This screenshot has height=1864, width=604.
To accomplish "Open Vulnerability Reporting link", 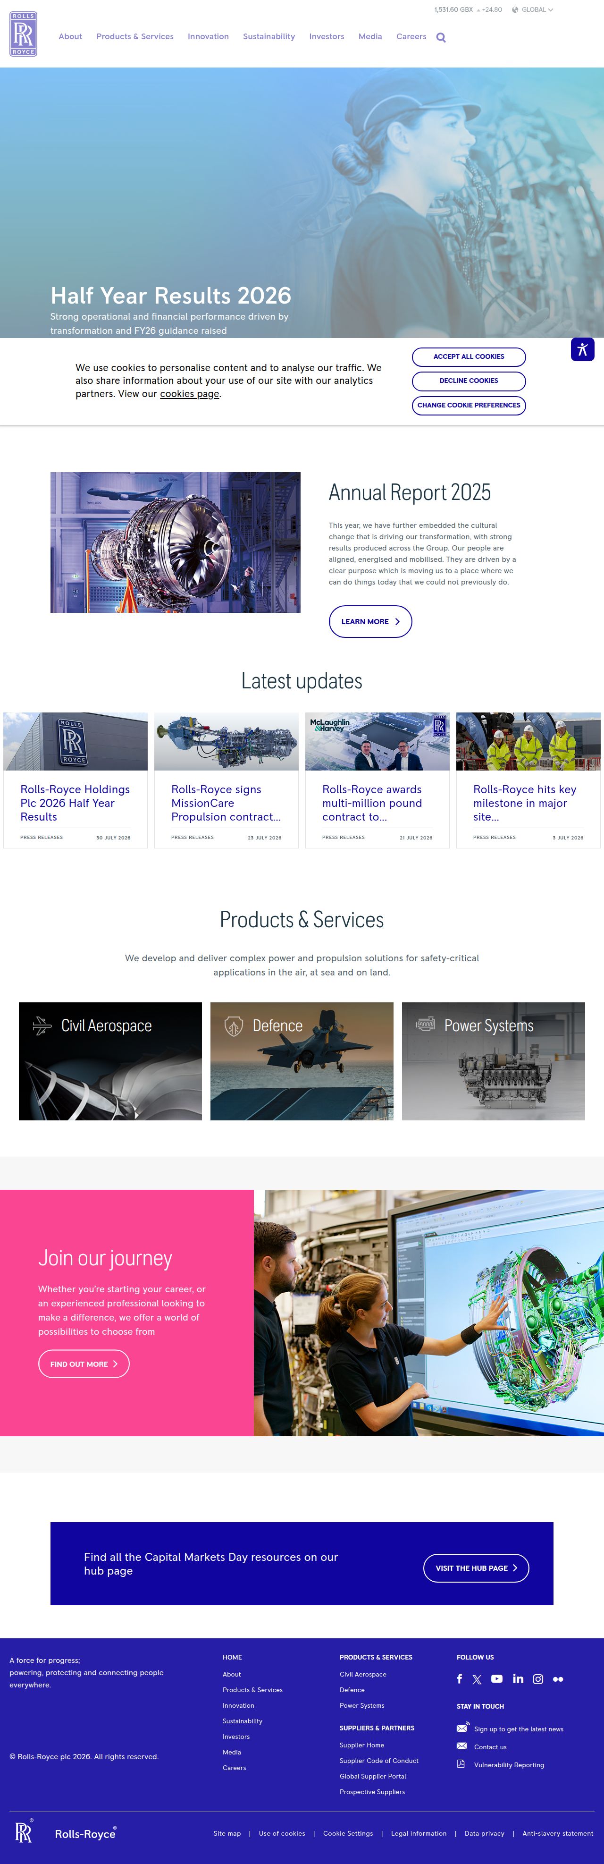I will click(509, 1765).
